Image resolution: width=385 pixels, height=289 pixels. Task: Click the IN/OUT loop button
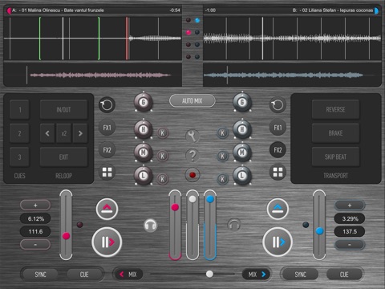coord(63,110)
